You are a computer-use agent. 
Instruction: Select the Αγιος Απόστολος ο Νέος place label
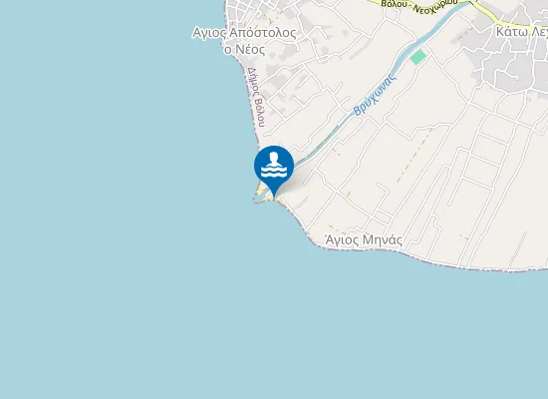coord(244,41)
